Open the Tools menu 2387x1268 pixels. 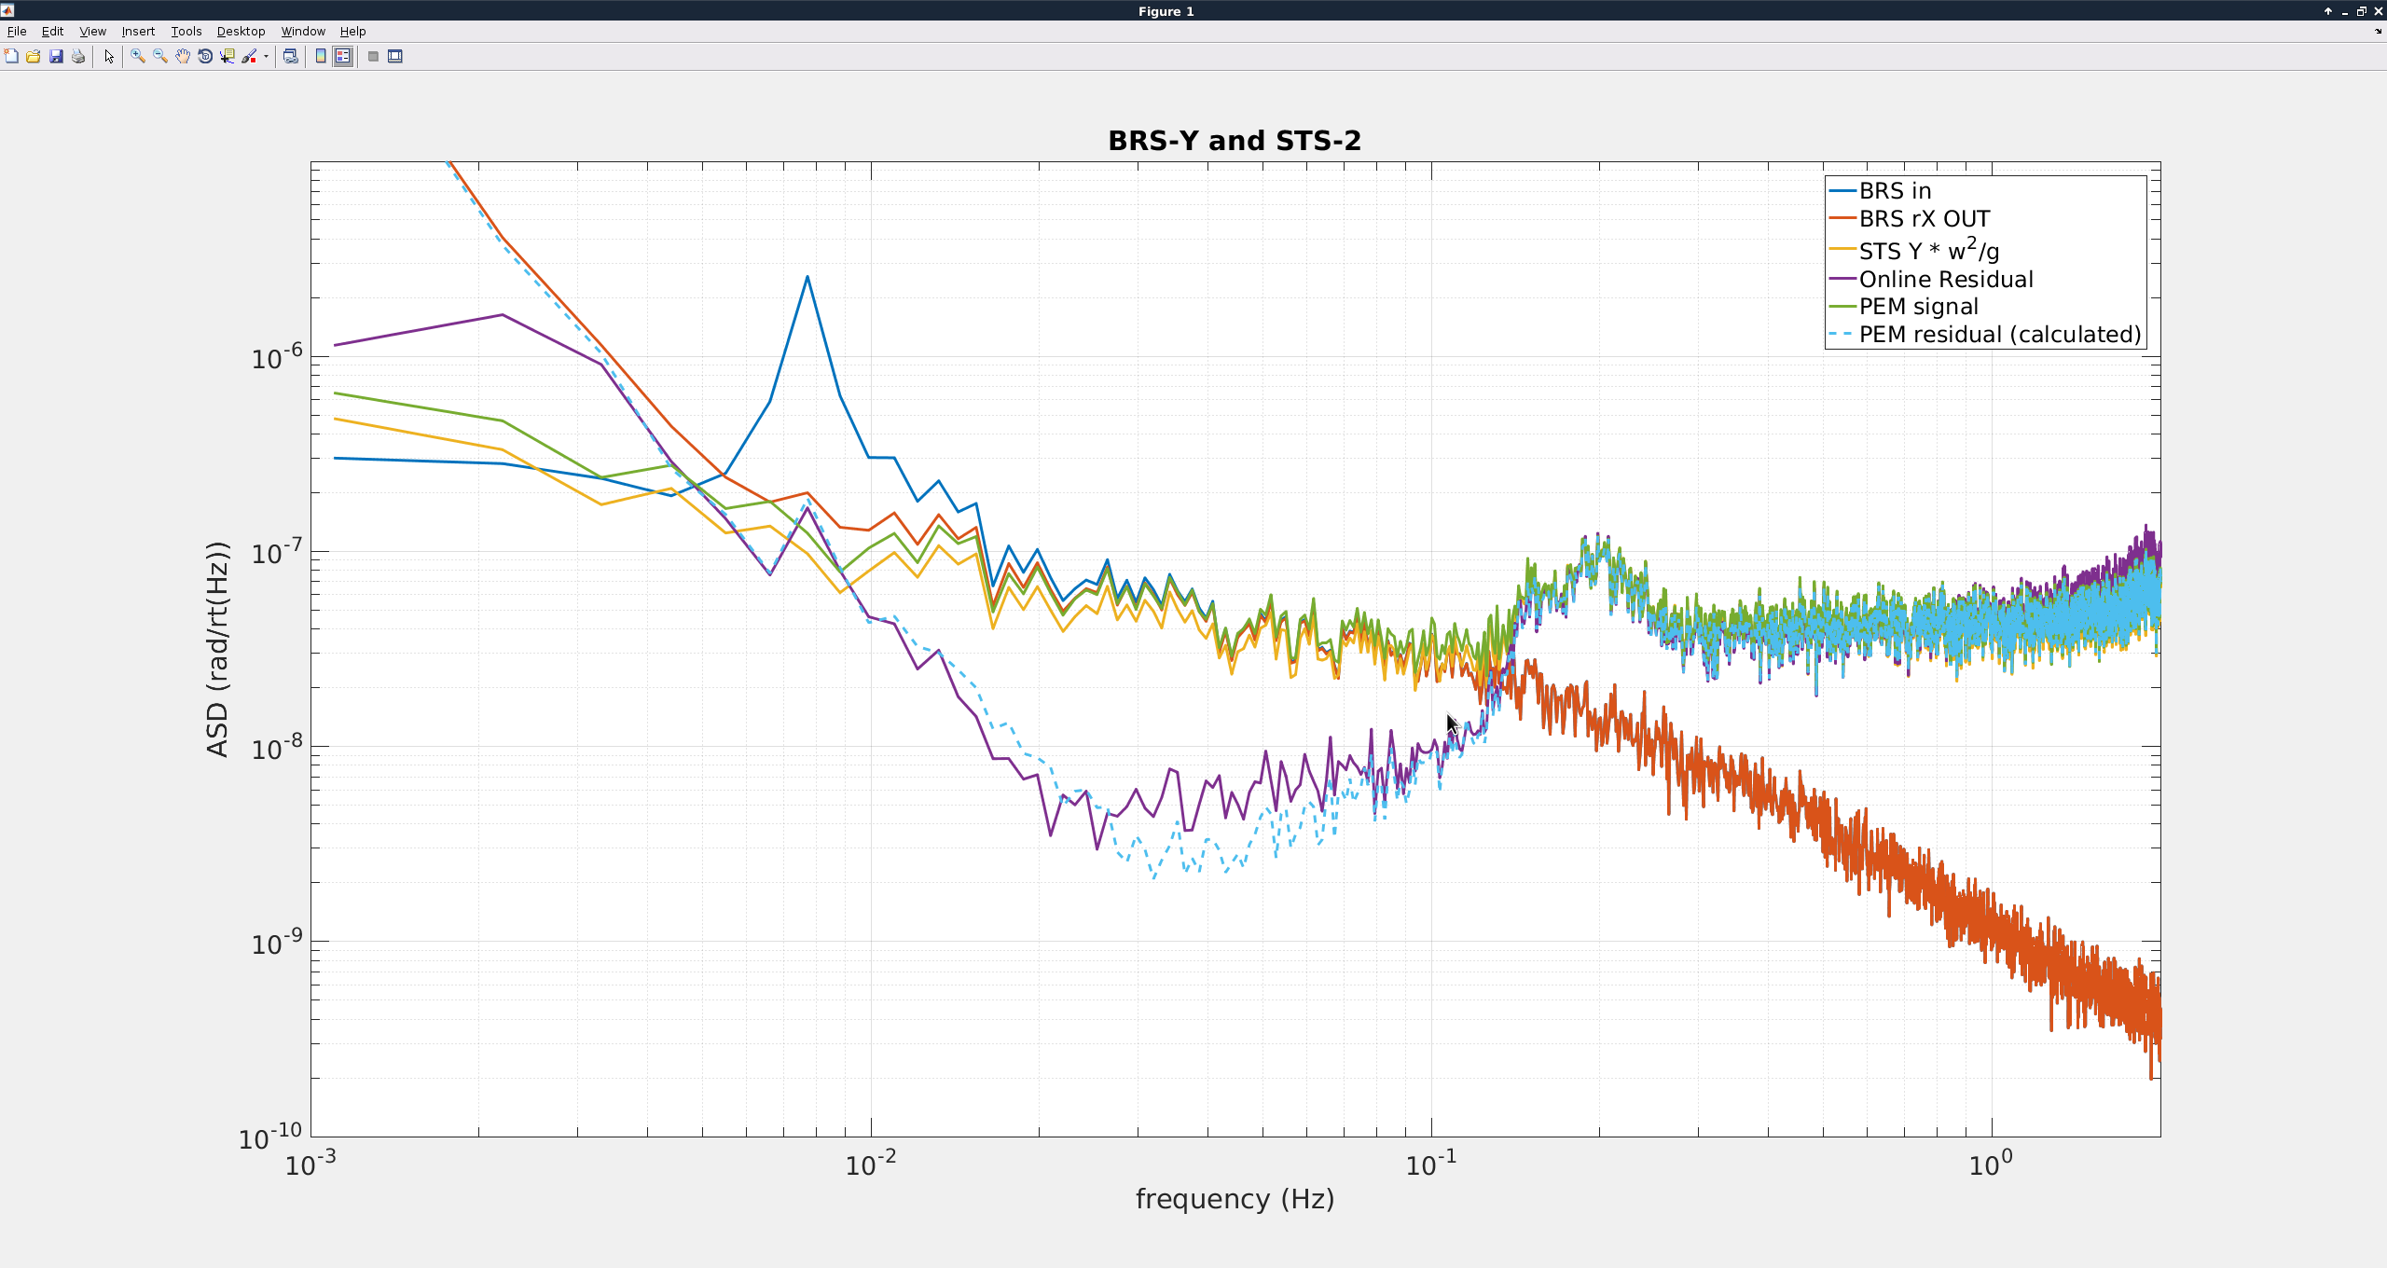[x=186, y=32]
